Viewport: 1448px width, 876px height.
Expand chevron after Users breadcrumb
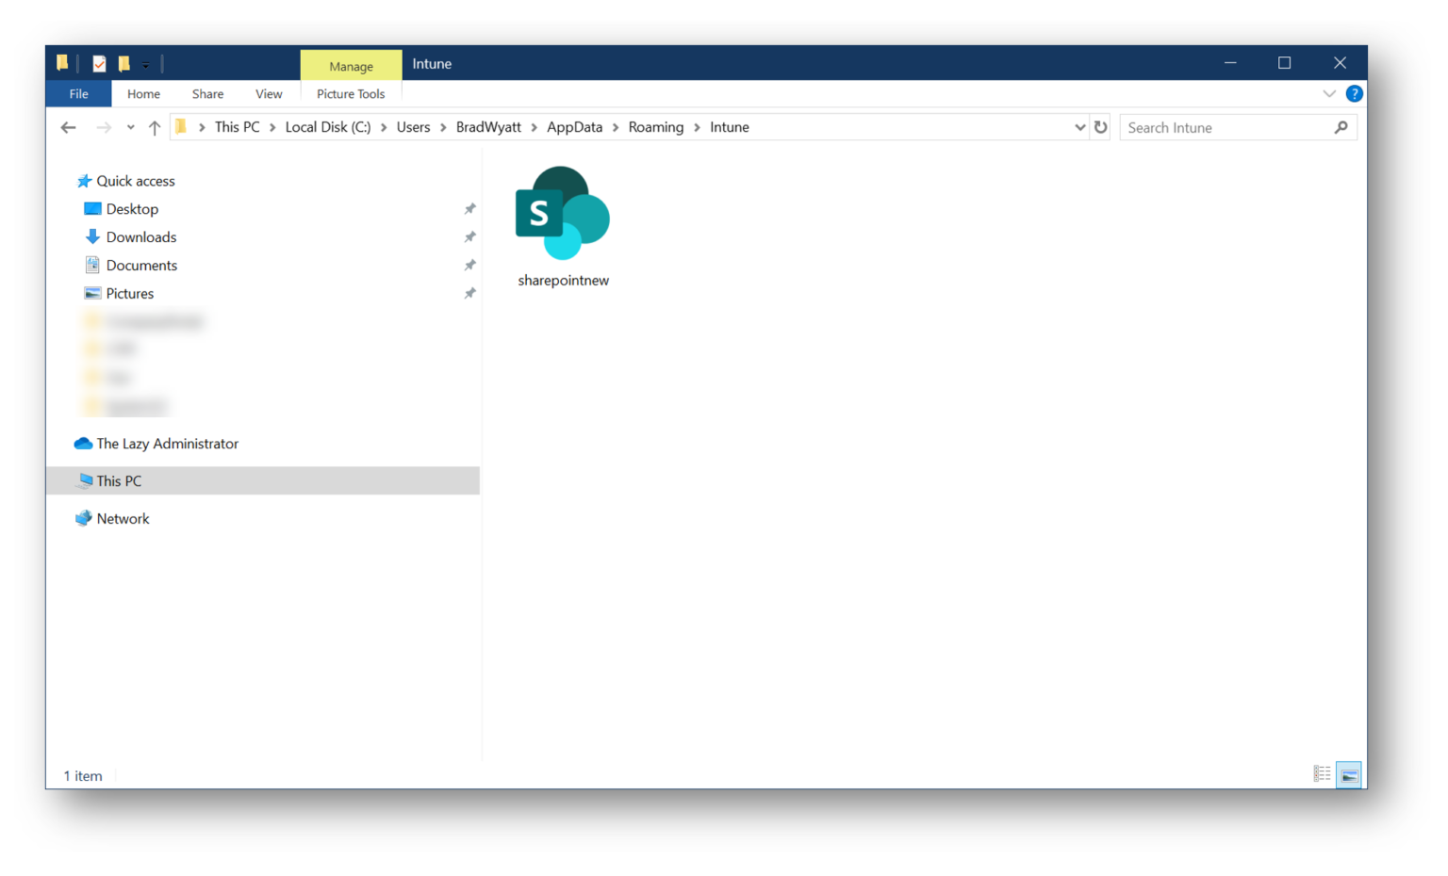[x=443, y=127]
